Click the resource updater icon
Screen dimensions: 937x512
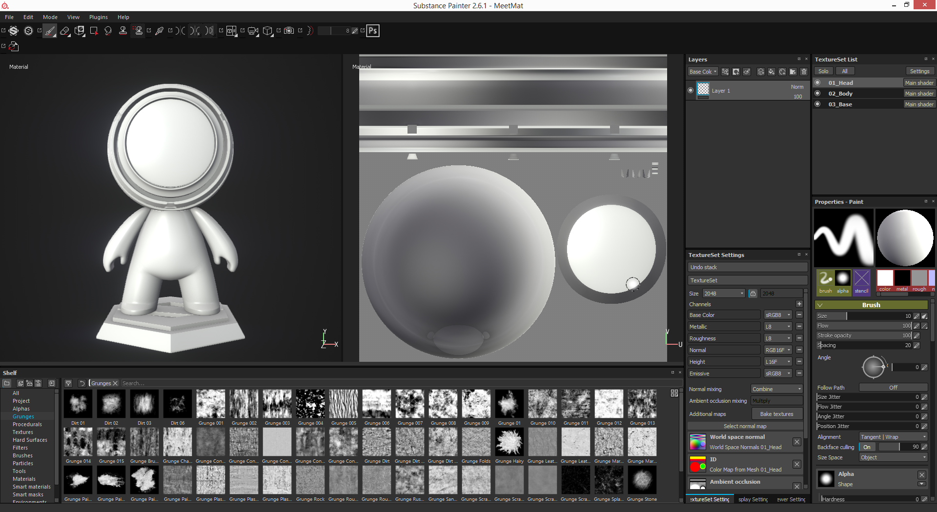[14, 46]
